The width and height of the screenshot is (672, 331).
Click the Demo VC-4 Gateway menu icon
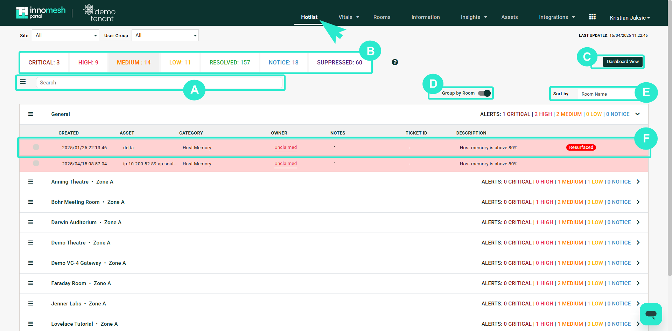tap(31, 263)
